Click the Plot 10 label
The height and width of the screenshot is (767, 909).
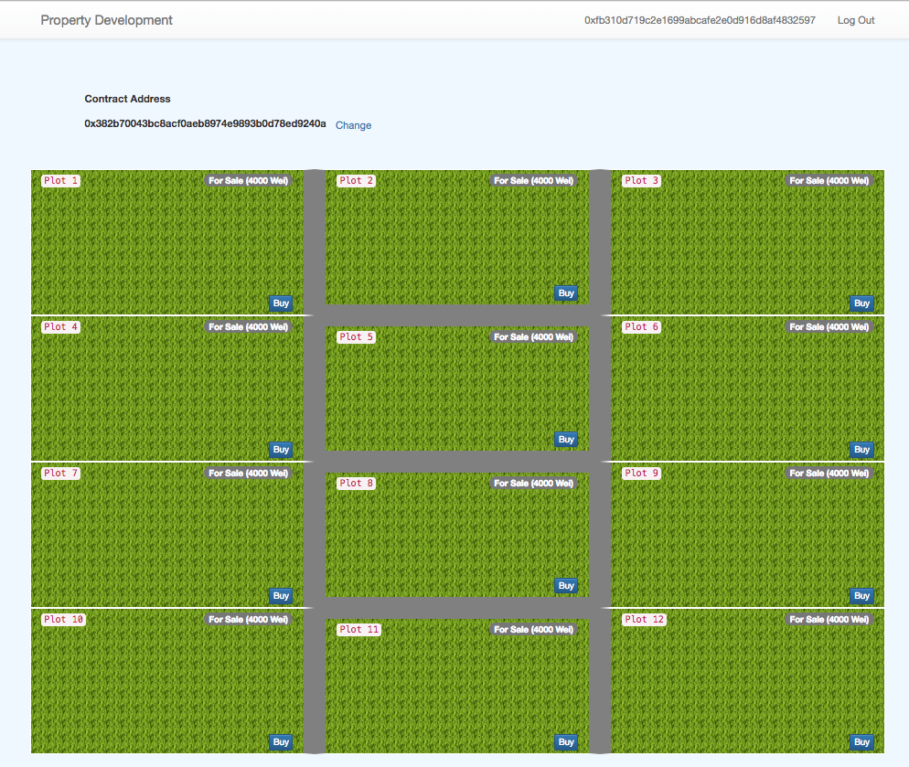[64, 619]
